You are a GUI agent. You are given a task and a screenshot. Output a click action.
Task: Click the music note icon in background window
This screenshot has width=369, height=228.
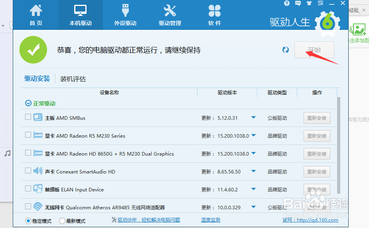[8, 154]
